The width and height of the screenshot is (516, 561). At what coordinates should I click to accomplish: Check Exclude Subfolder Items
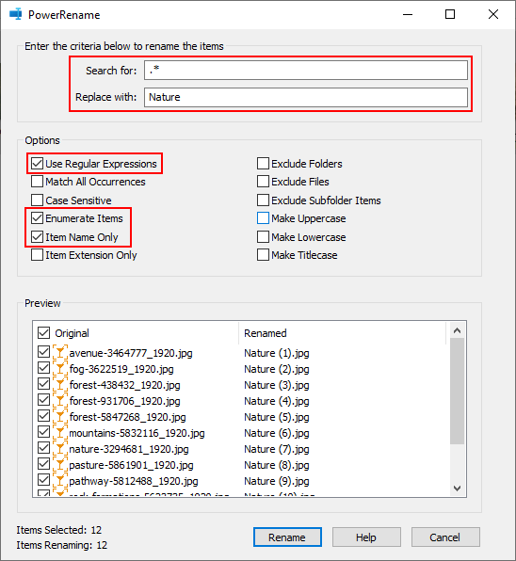pyautogui.click(x=263, y=200)
